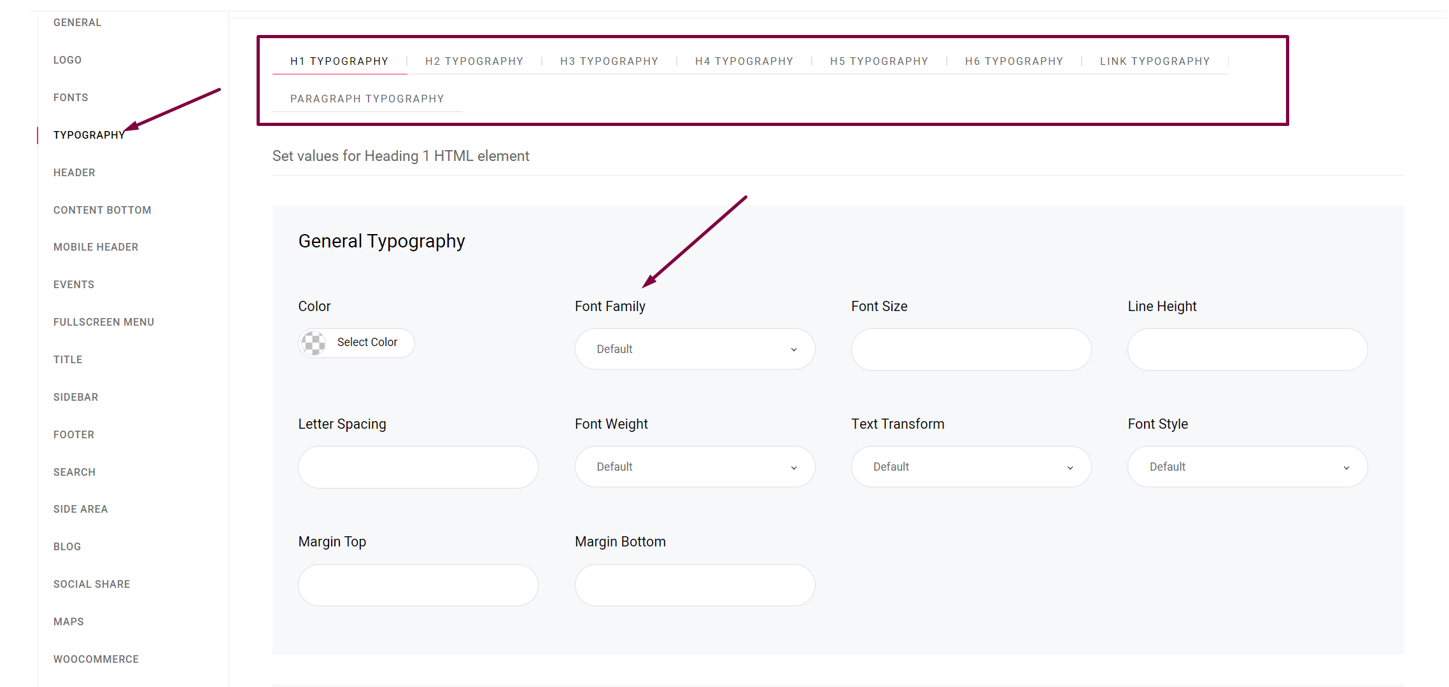Click the Font Family dropdown chevron

pyautogui.click(x=794, y=350)
